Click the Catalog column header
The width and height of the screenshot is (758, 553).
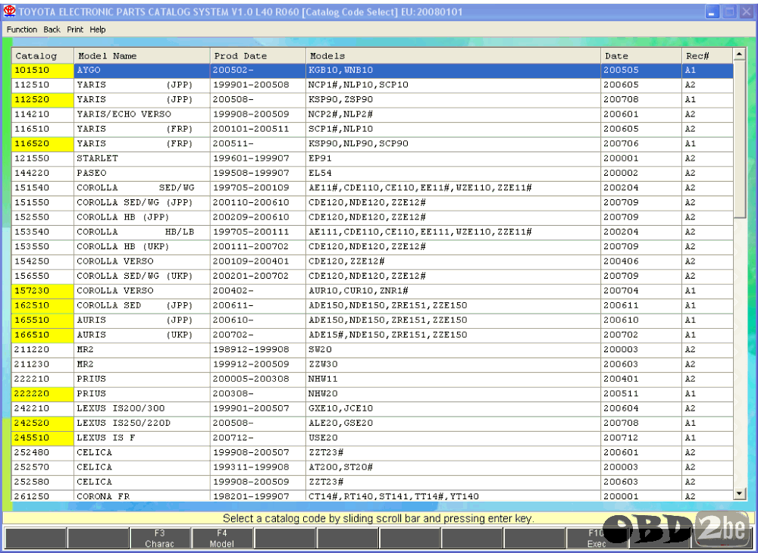point(43,55)
